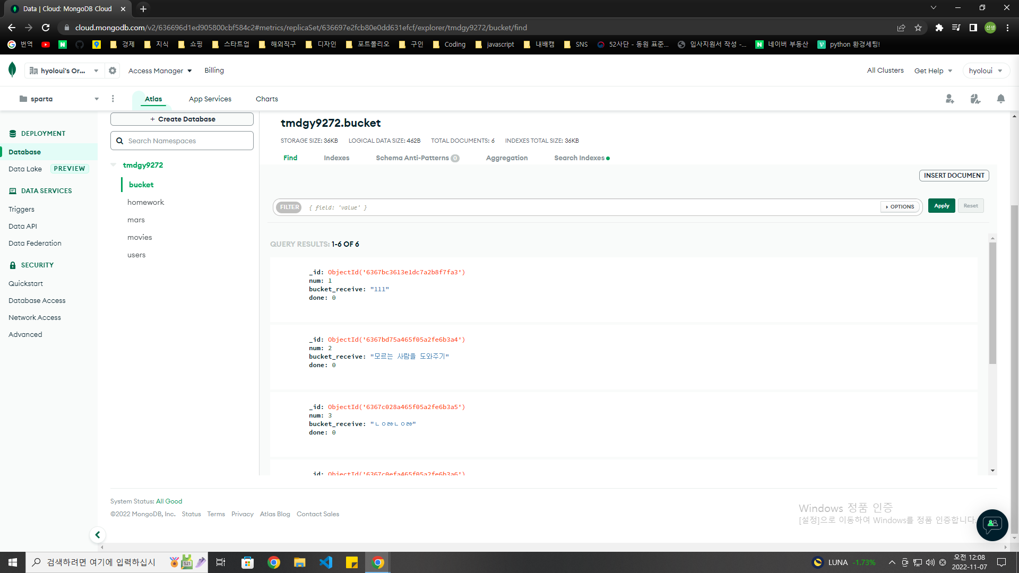Open the Search Indexes tab
This screenshot has height=573, width=1019.
click(582, 158)
